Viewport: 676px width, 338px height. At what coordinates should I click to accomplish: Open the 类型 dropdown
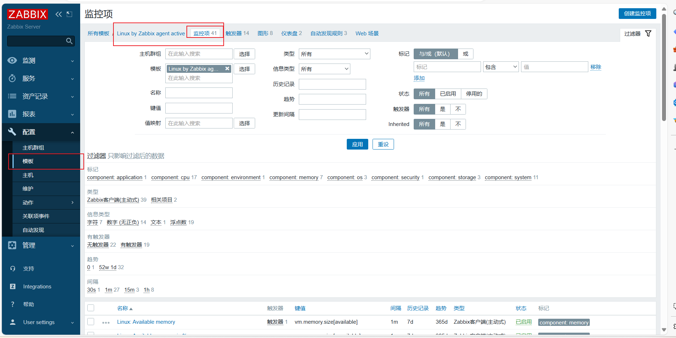click(334, 54)
